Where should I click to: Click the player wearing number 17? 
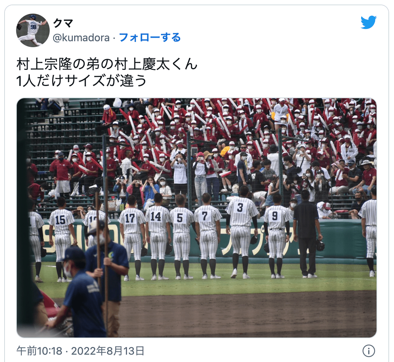tap(132, 238)
